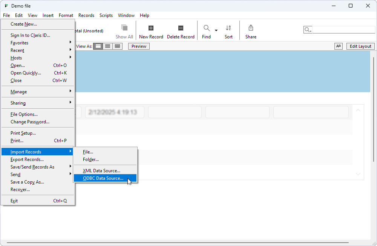Viewport: 377px width, 246px height.
Task: Click the Delete Record minus icon
Action: pos(181,28)
